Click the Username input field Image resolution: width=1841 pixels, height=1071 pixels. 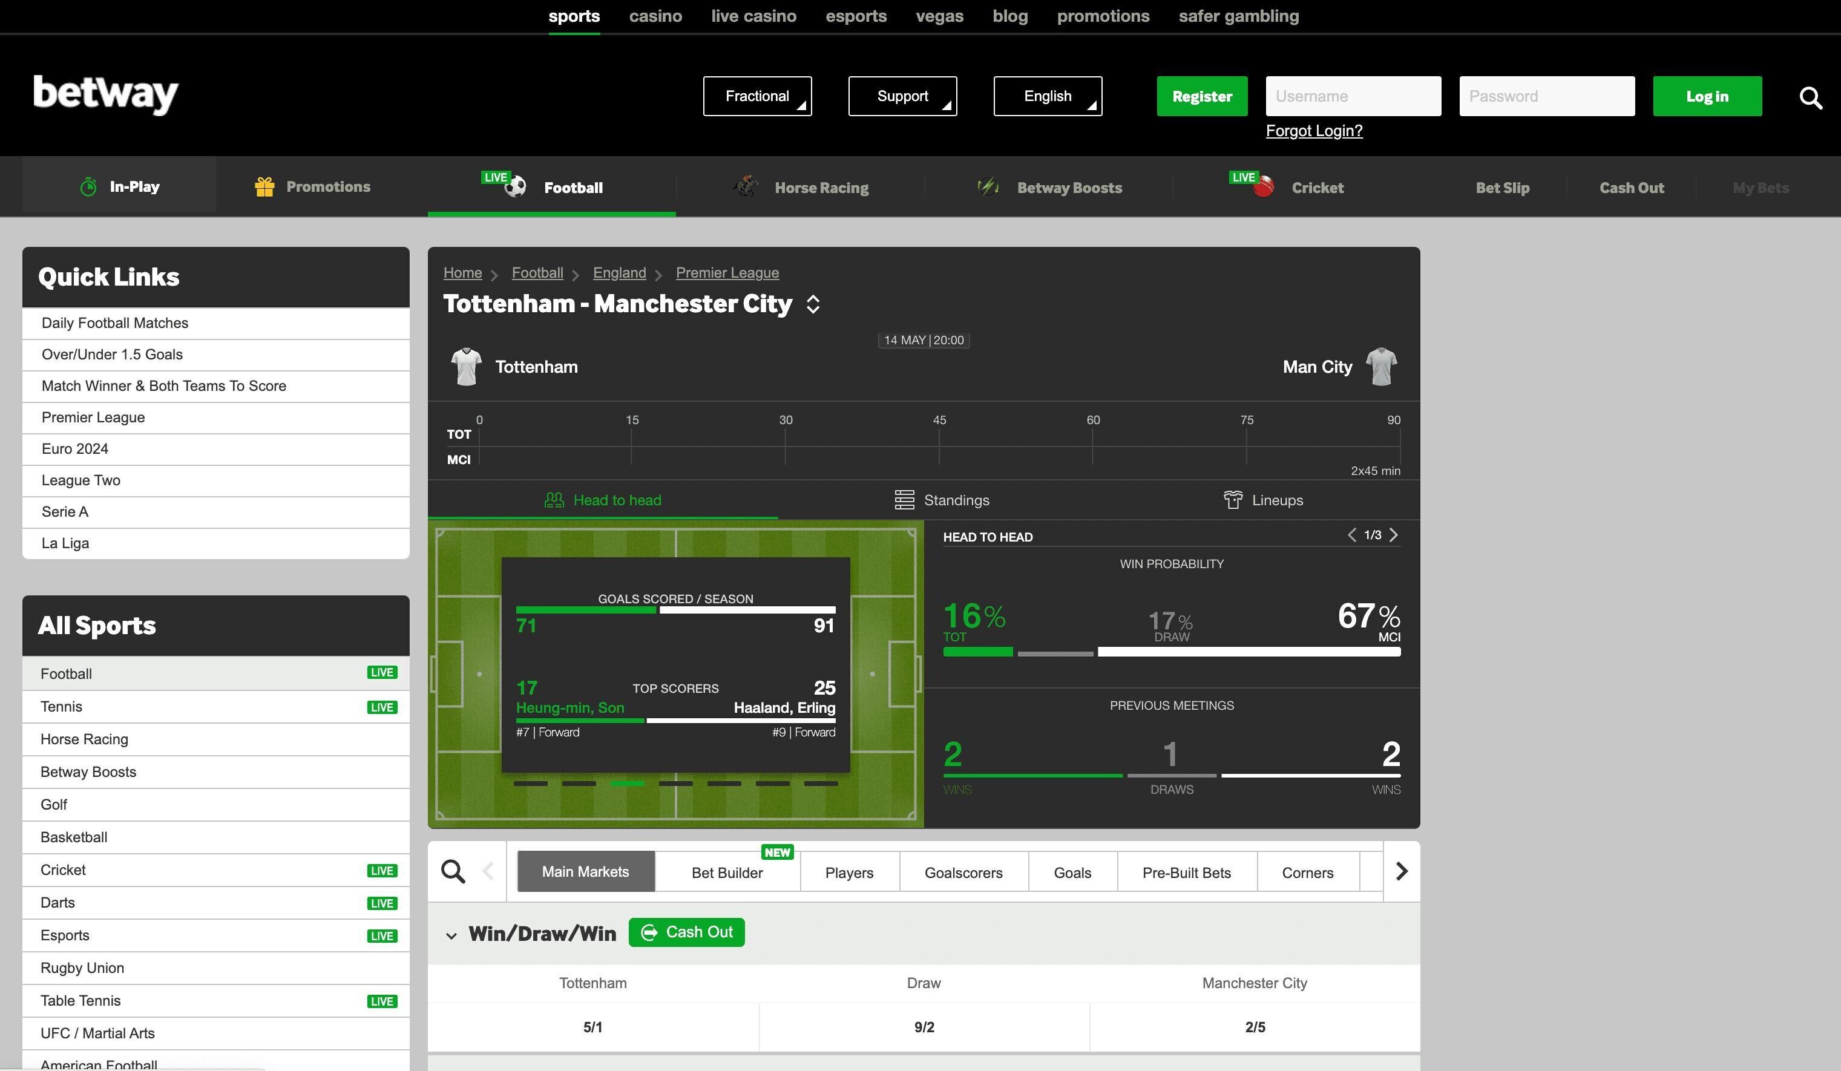pyautogui.click(x=1354, y=96)
